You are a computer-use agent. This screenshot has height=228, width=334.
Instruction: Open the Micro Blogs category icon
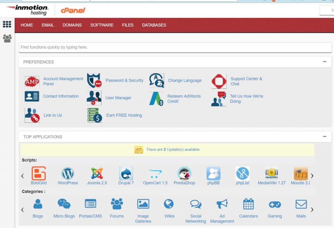pos(64,204)
